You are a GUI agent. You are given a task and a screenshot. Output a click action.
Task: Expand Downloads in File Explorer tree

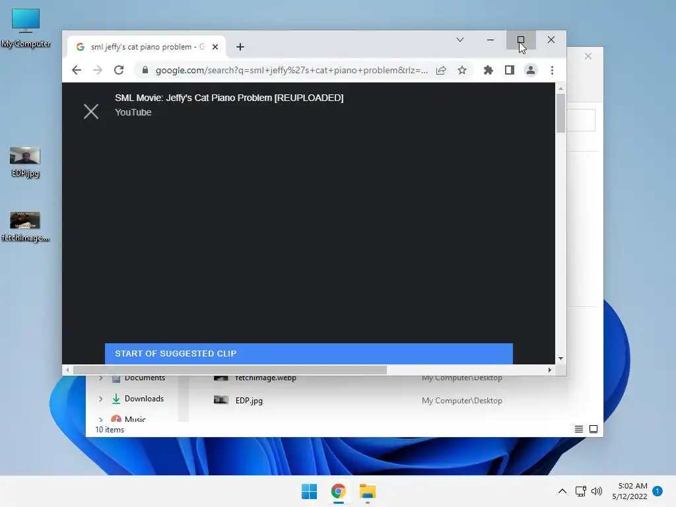100,399
